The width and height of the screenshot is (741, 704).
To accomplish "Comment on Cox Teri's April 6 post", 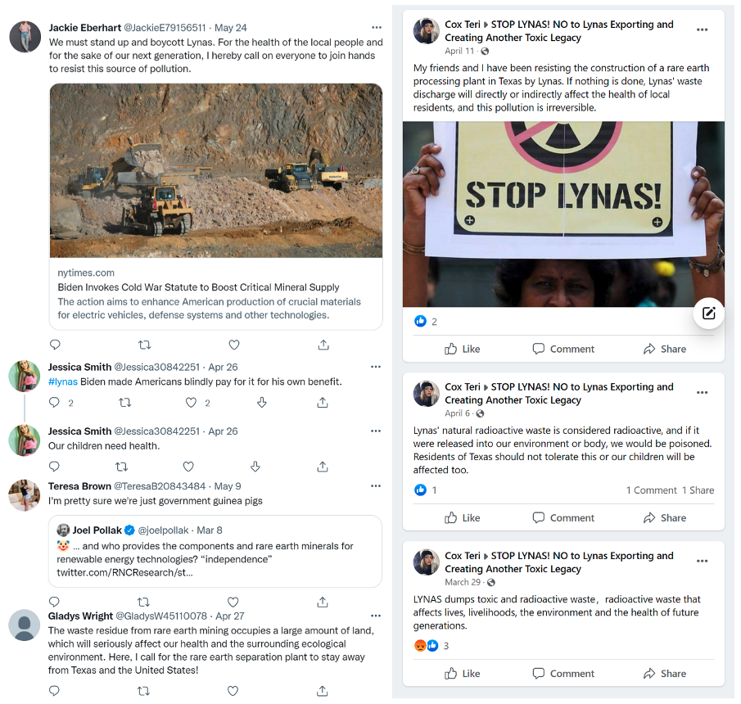I will tap(563, 517).
